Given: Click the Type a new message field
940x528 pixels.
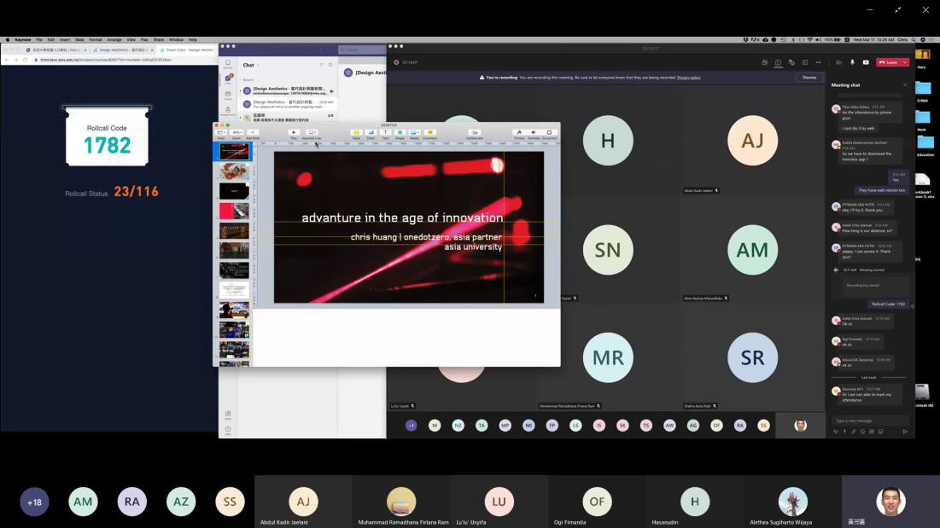Looking at the screenshot, I should point(871,421).
